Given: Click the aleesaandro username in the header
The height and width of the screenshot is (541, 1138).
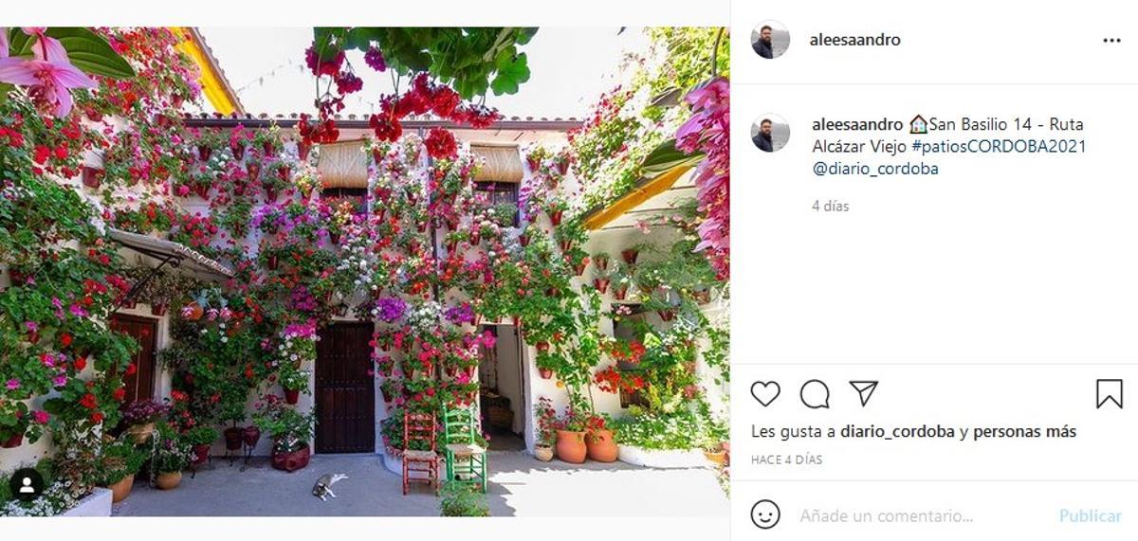Looking at the screenshot, I should pyautogui.click(x=854, y=40).
